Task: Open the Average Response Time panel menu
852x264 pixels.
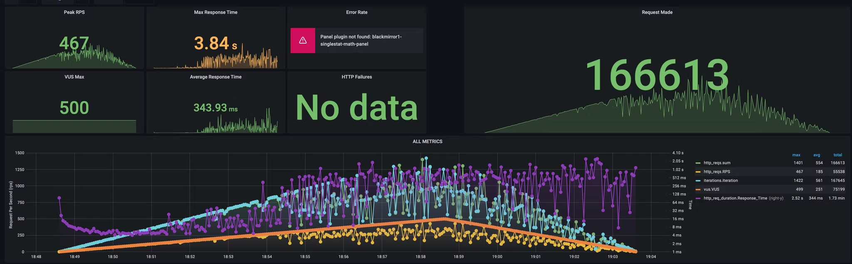Action: (x=215, y=77)
